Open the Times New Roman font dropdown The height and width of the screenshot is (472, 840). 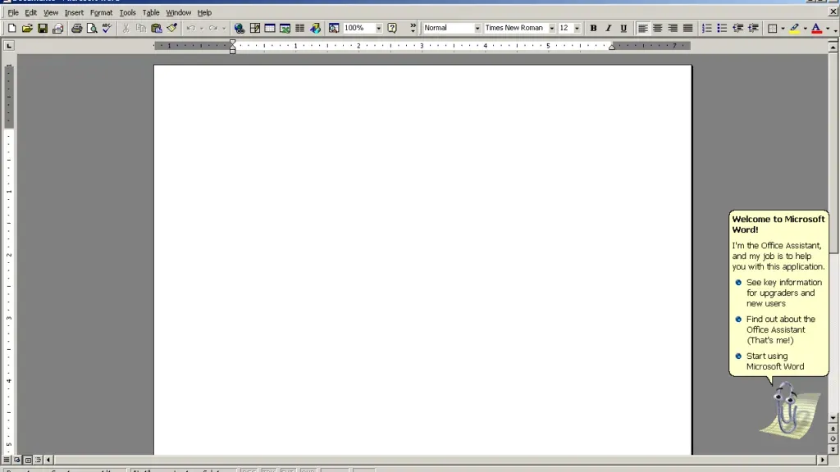(x=551, y=29)
